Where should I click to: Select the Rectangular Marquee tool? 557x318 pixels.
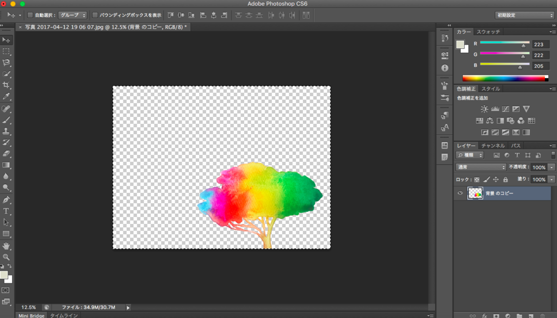[x=6, y=52]
